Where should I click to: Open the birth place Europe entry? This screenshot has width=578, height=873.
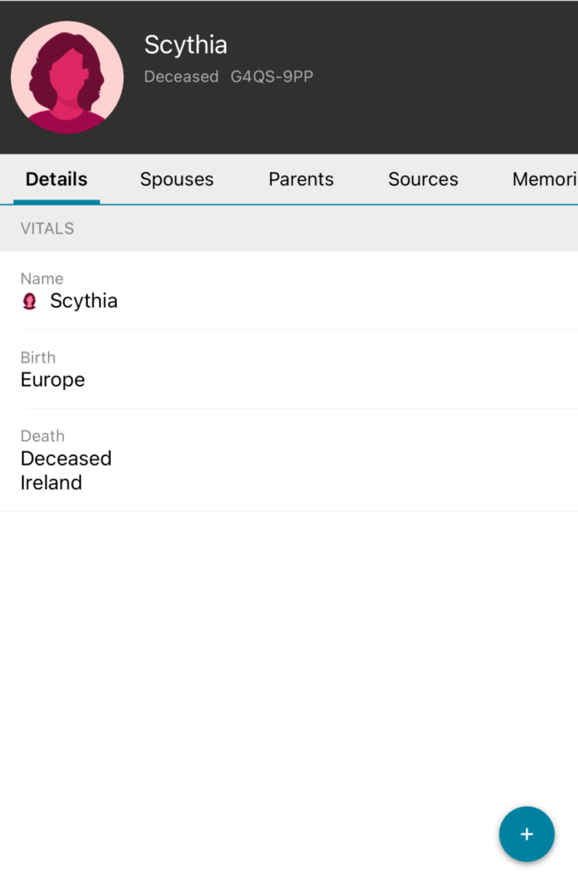pos(53,379)
